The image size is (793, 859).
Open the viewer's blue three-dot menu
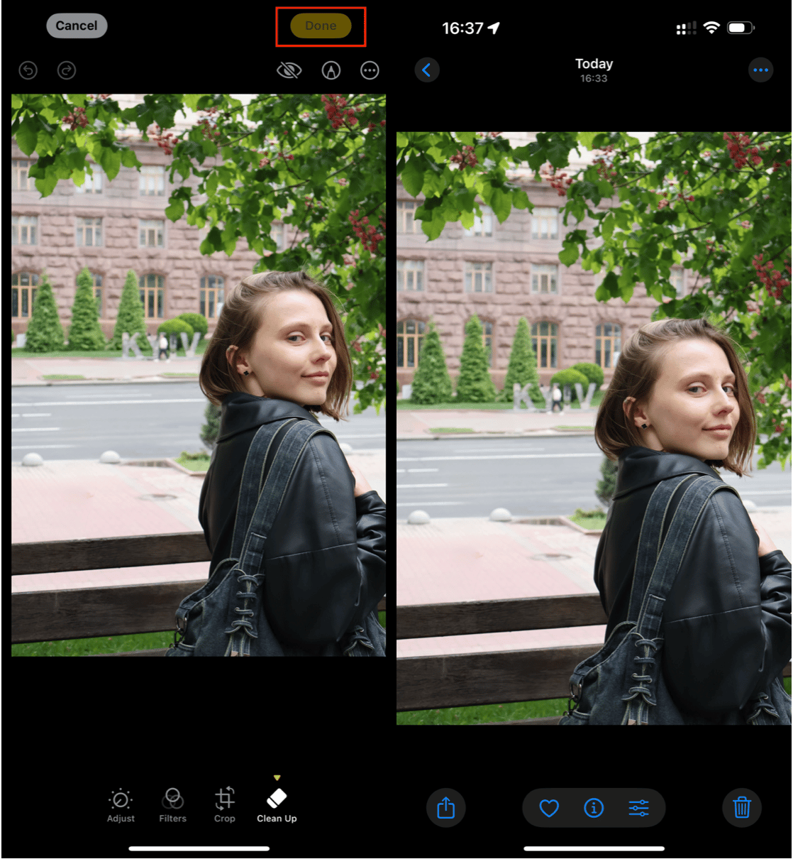[x=761, y=70]
